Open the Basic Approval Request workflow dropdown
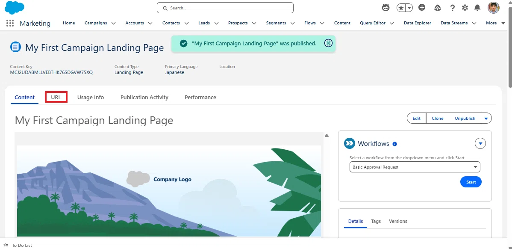The height and width of the screenshot is (249, 512). (415, 167)
